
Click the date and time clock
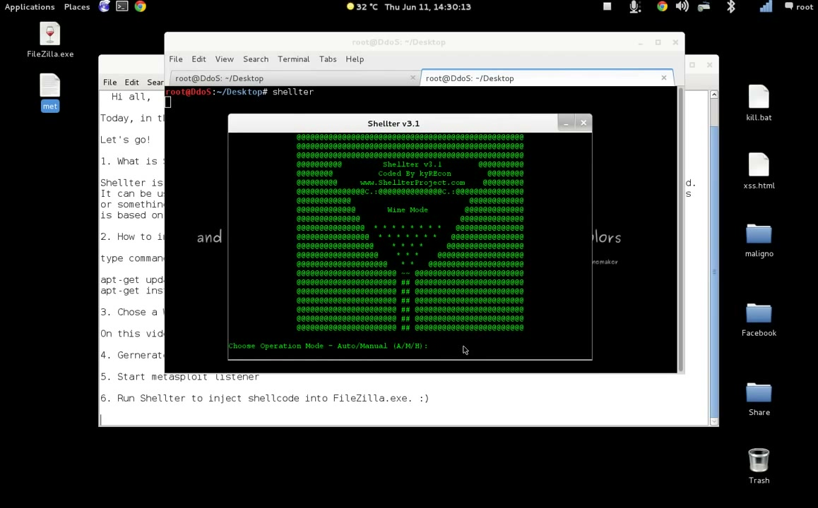point(428,7)
